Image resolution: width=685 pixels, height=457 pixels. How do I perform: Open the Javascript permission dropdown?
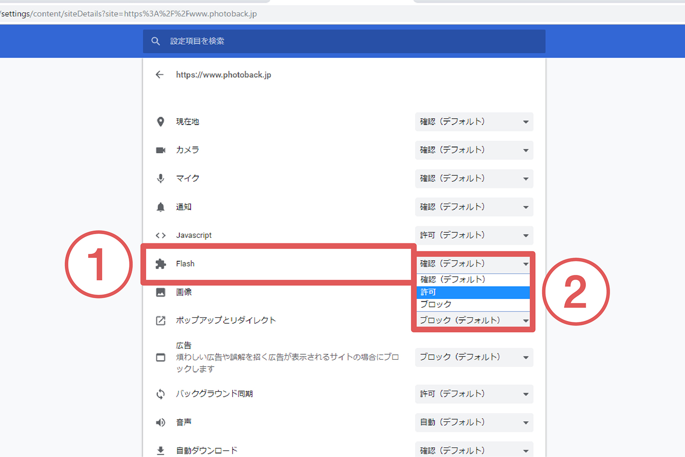(x=474, y=235)
